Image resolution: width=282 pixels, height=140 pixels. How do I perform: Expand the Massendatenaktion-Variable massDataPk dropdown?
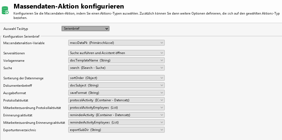116,43
